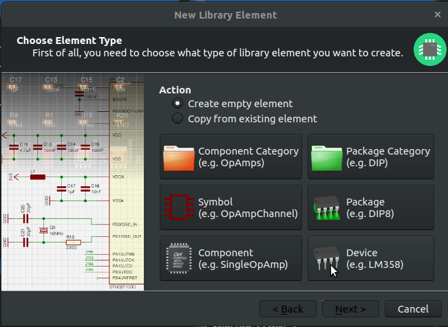Viewport: 448px width, 327px height.
Task: Click the New Library Element title bar
Action: [224, 15]
